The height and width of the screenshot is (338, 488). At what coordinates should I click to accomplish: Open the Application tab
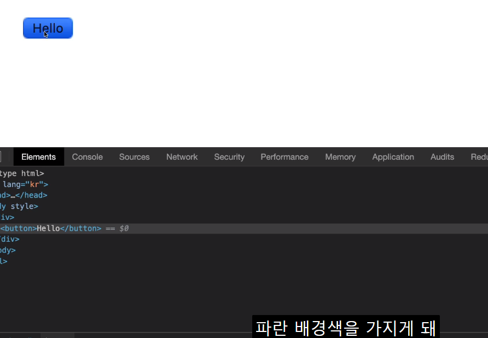pyautogui.click(x=393, y=157)
